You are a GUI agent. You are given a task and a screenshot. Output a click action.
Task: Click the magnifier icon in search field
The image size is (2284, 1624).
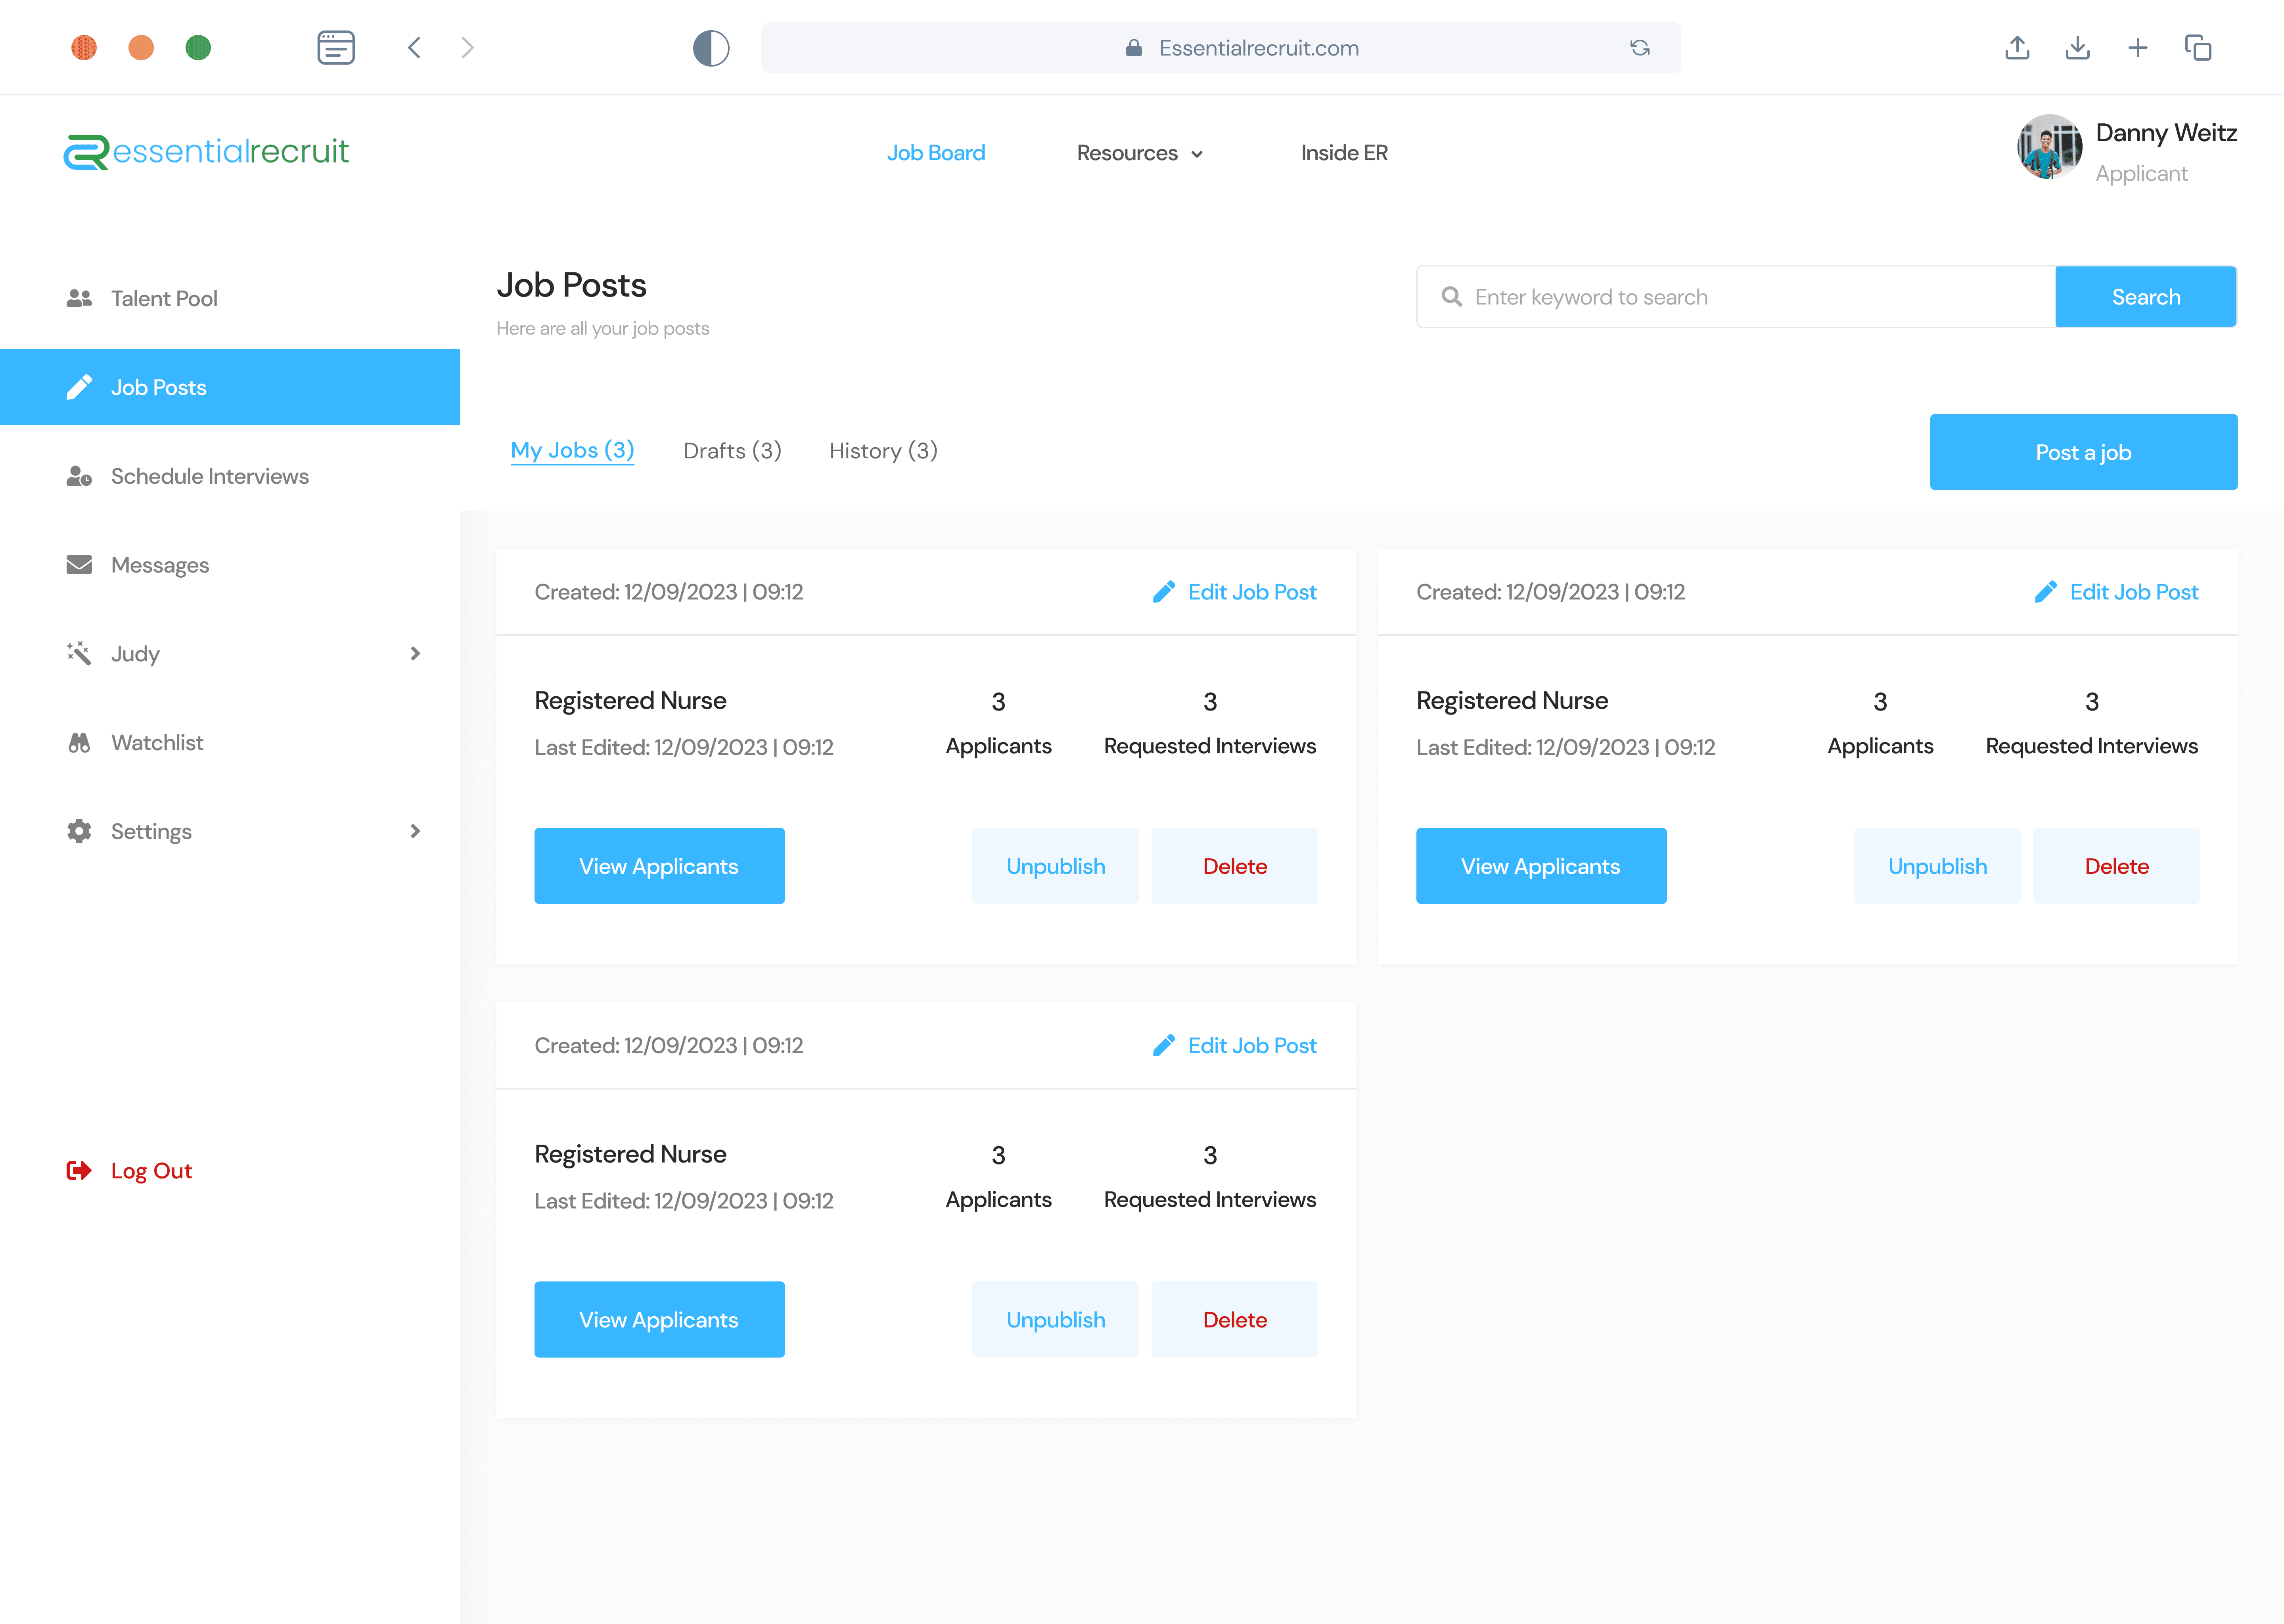[1452, 297]
